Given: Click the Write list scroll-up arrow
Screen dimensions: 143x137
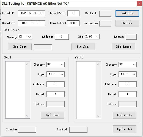Looking at the screenshot, I should 98,64.
